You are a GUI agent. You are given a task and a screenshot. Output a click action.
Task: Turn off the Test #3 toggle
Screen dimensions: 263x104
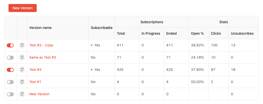click(x=10, y=70)
